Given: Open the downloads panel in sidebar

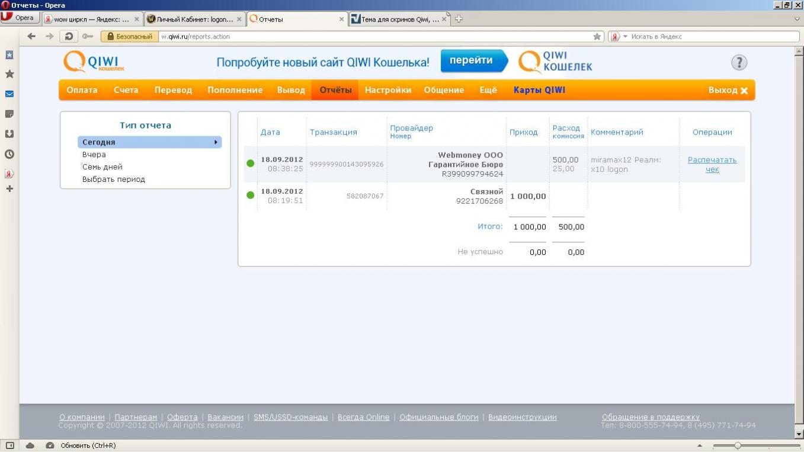Looking at the screenshot, I should click(x=9, y=134).
